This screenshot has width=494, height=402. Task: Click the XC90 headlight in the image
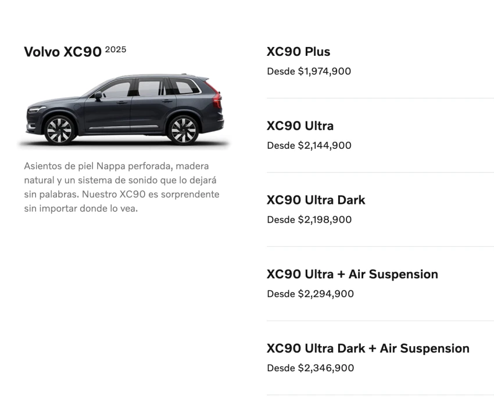point(37,110)
